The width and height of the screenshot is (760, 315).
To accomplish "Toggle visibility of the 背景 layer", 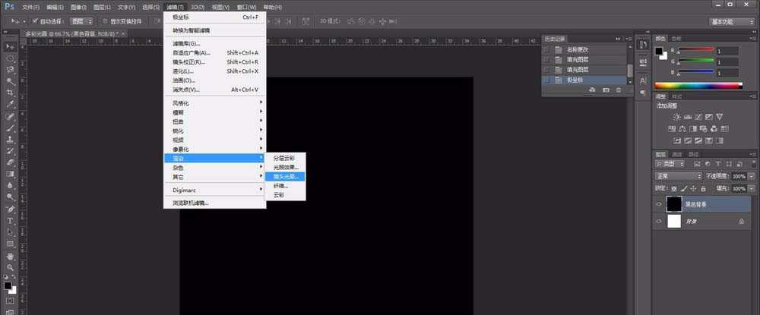I will click(658, 221).
